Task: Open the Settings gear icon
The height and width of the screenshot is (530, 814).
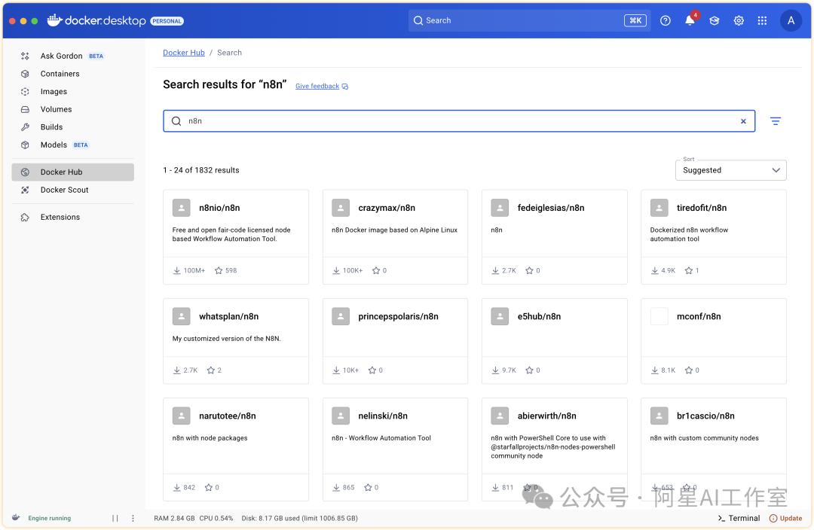Action: pyautogui.click(x=739, y=21)
